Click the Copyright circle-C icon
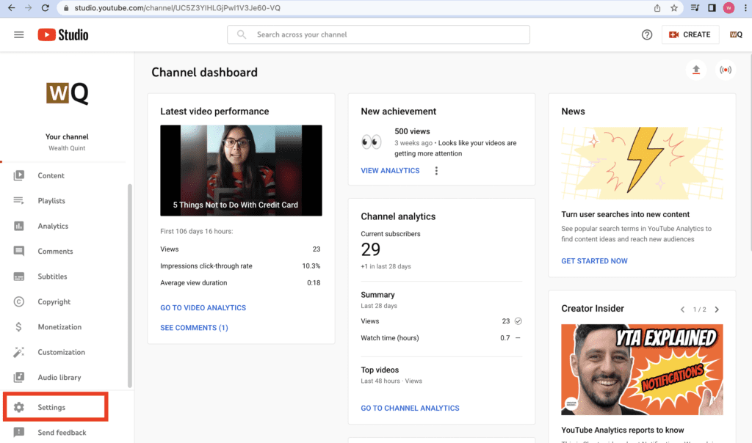 (x=18, y=301)
